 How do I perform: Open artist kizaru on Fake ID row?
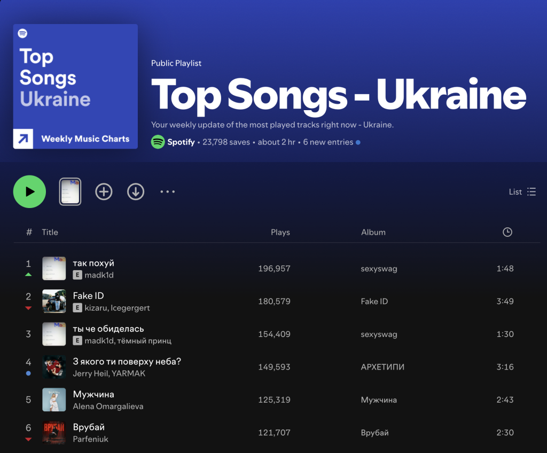(x=96, y=308)
